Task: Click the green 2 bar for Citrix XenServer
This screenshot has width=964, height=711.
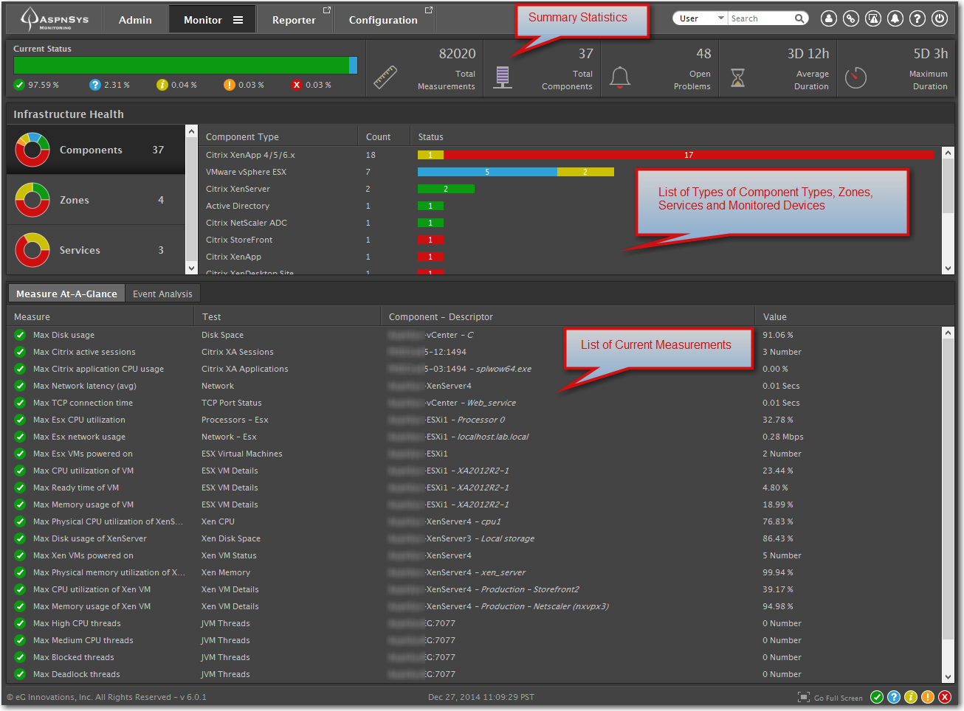Action: 446,189
